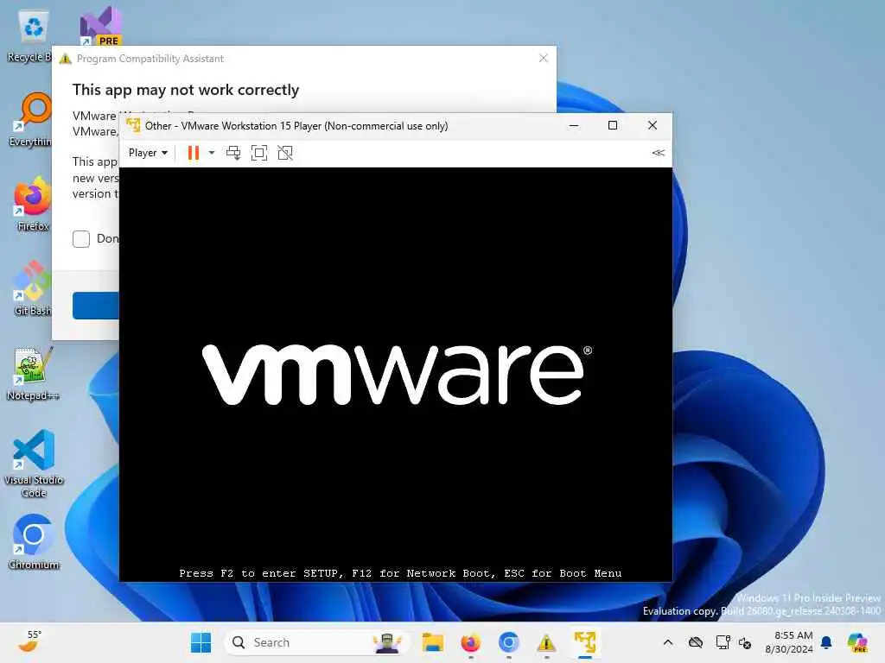The height and width of the screenshot is (663, 885).
Task: Click VMware Player icon on the taskbar
Action: click(585, 642)
